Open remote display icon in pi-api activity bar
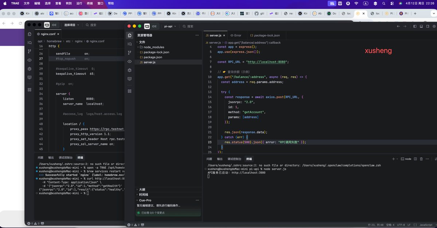 tap(129, 79)
